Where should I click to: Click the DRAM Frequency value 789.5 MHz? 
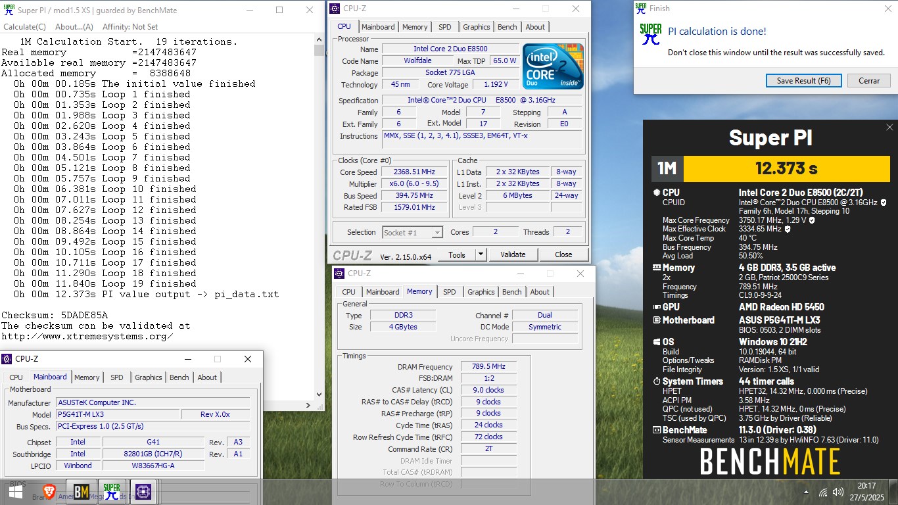click(488, 367)
